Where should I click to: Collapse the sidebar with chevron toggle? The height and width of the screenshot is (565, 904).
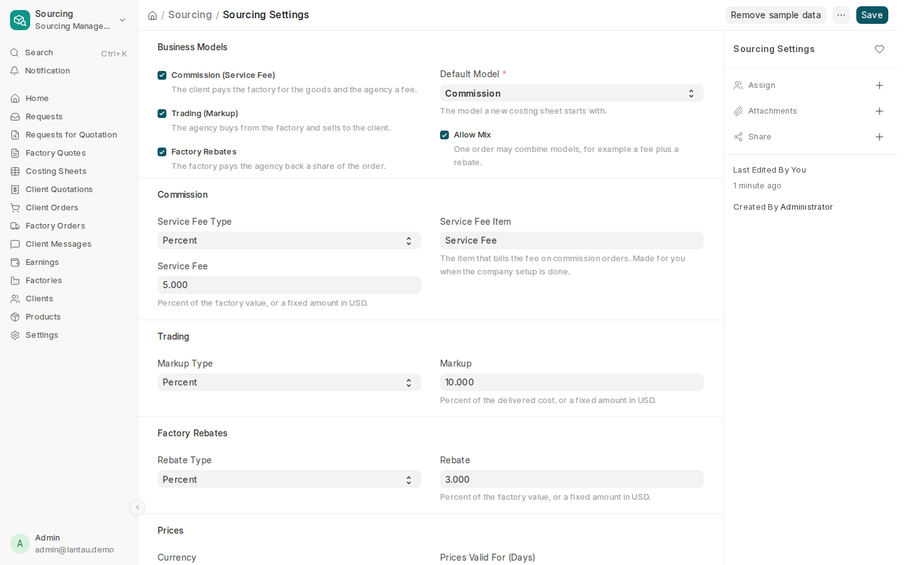(137, 507)
